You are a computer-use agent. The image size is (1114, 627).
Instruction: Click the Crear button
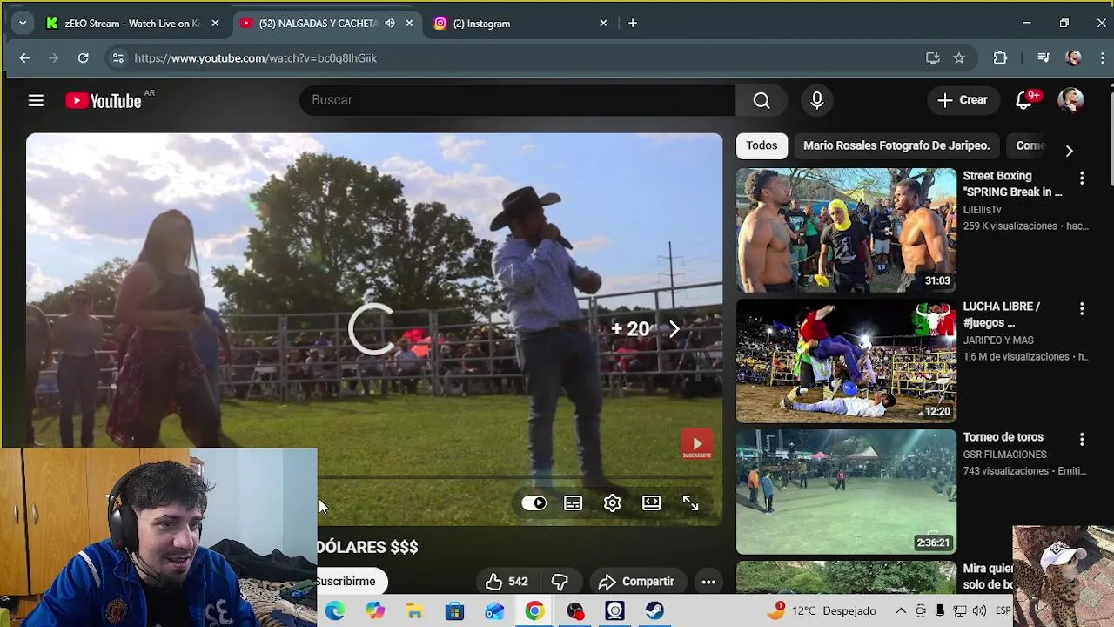click(963, 101)
